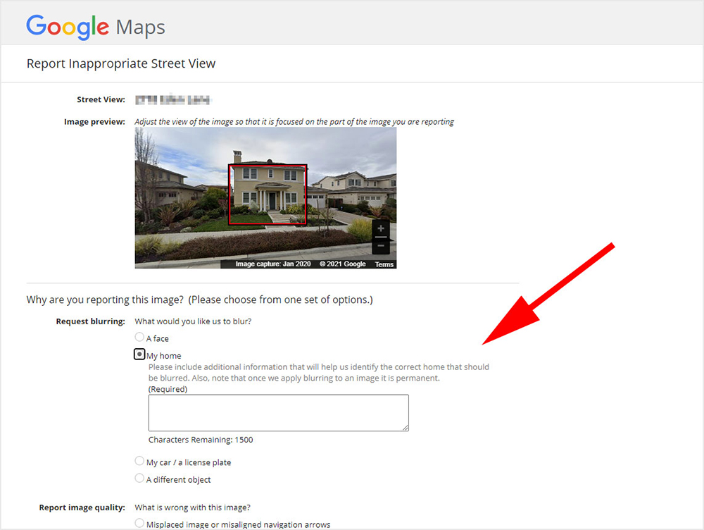Screen dimensions: 704x530
Task: Click 'Image capture: Jan 2020' text
Action: [273, 264]
